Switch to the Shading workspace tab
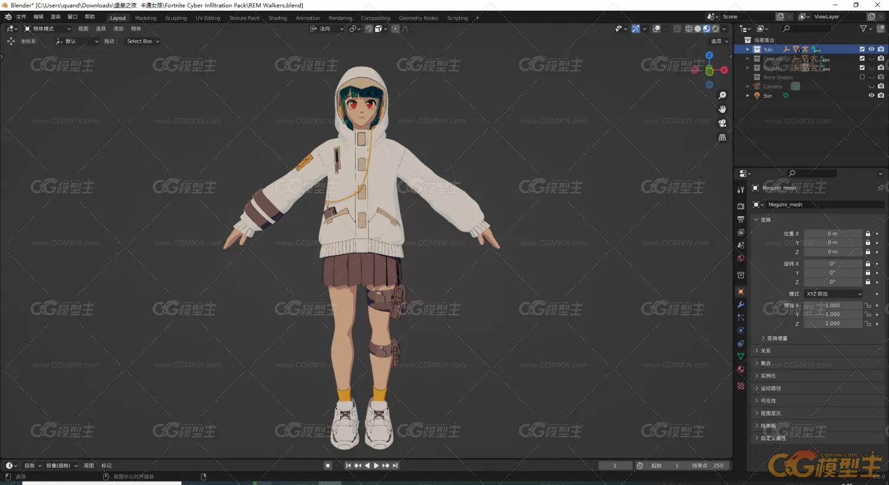The width and height of the screenshot is (889, 485). click(277, 18)
